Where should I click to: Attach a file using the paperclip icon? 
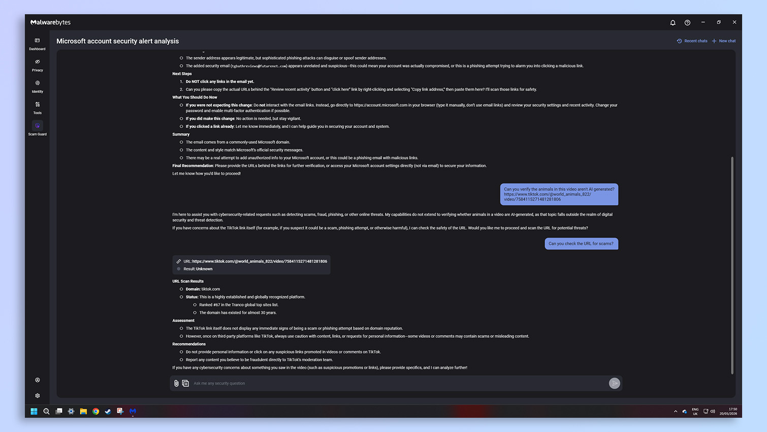[x=176, y=383]
